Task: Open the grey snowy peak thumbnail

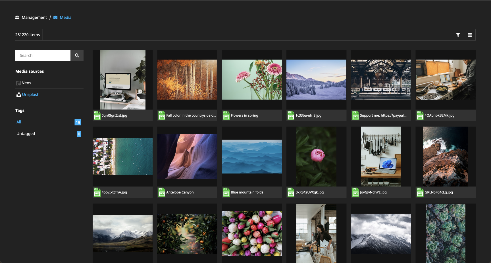Action: (381, 233)
